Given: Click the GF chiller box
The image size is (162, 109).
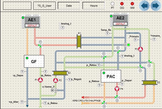Looking at the screenshot, I should click(x=34, y=61).
